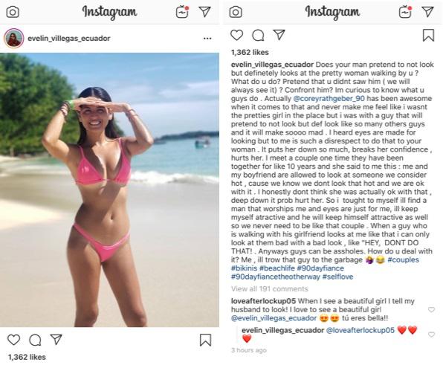Screen dimensions: 443x365
Task: Open the #selflove hashtag link
Action: (x=337, y=277)
